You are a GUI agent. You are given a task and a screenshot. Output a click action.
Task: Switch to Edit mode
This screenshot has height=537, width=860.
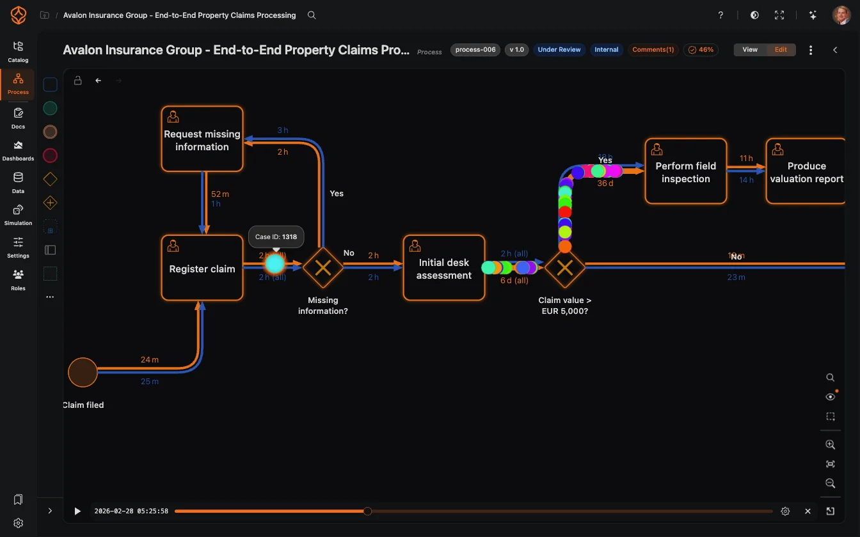781,50
